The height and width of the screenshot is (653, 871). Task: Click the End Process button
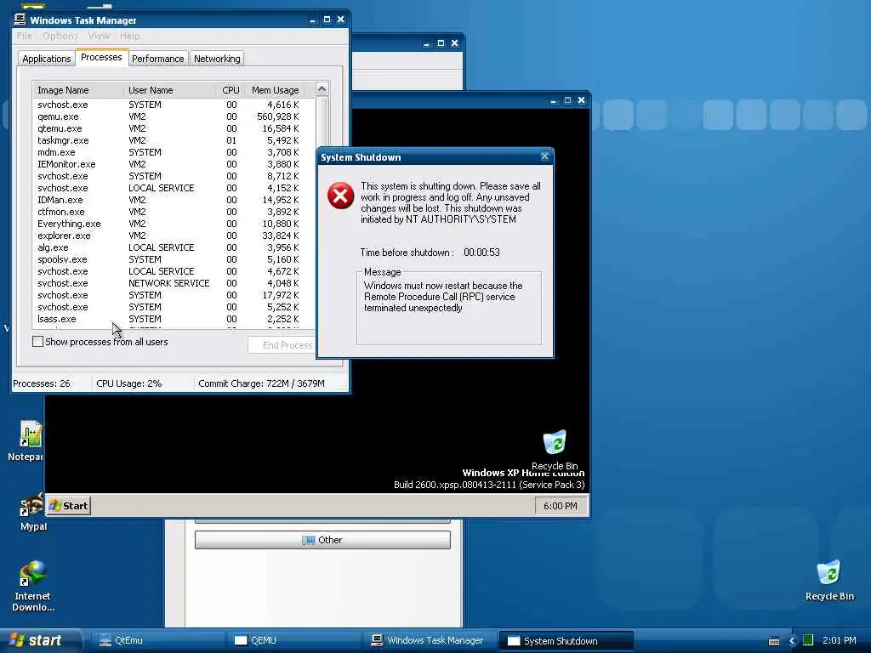click(282, 345)
